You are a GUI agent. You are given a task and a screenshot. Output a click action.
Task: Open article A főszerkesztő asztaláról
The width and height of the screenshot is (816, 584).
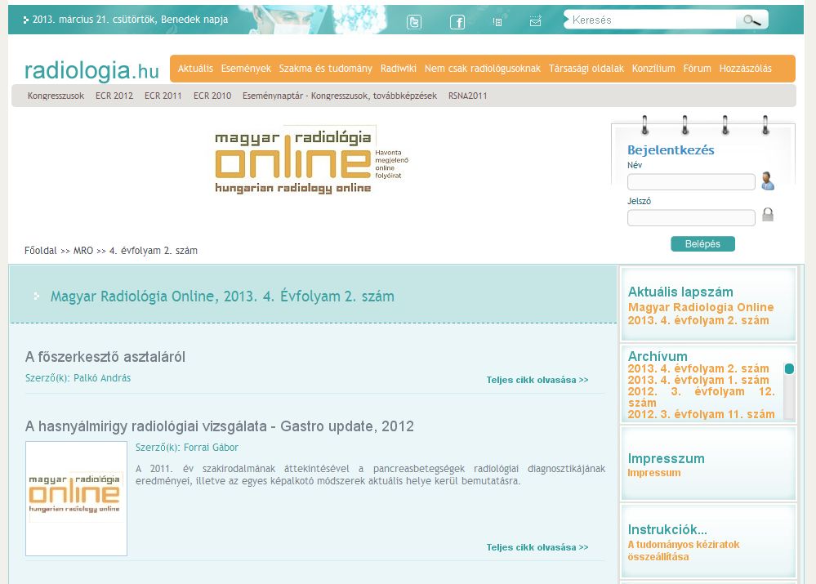[x=105, y=357]
